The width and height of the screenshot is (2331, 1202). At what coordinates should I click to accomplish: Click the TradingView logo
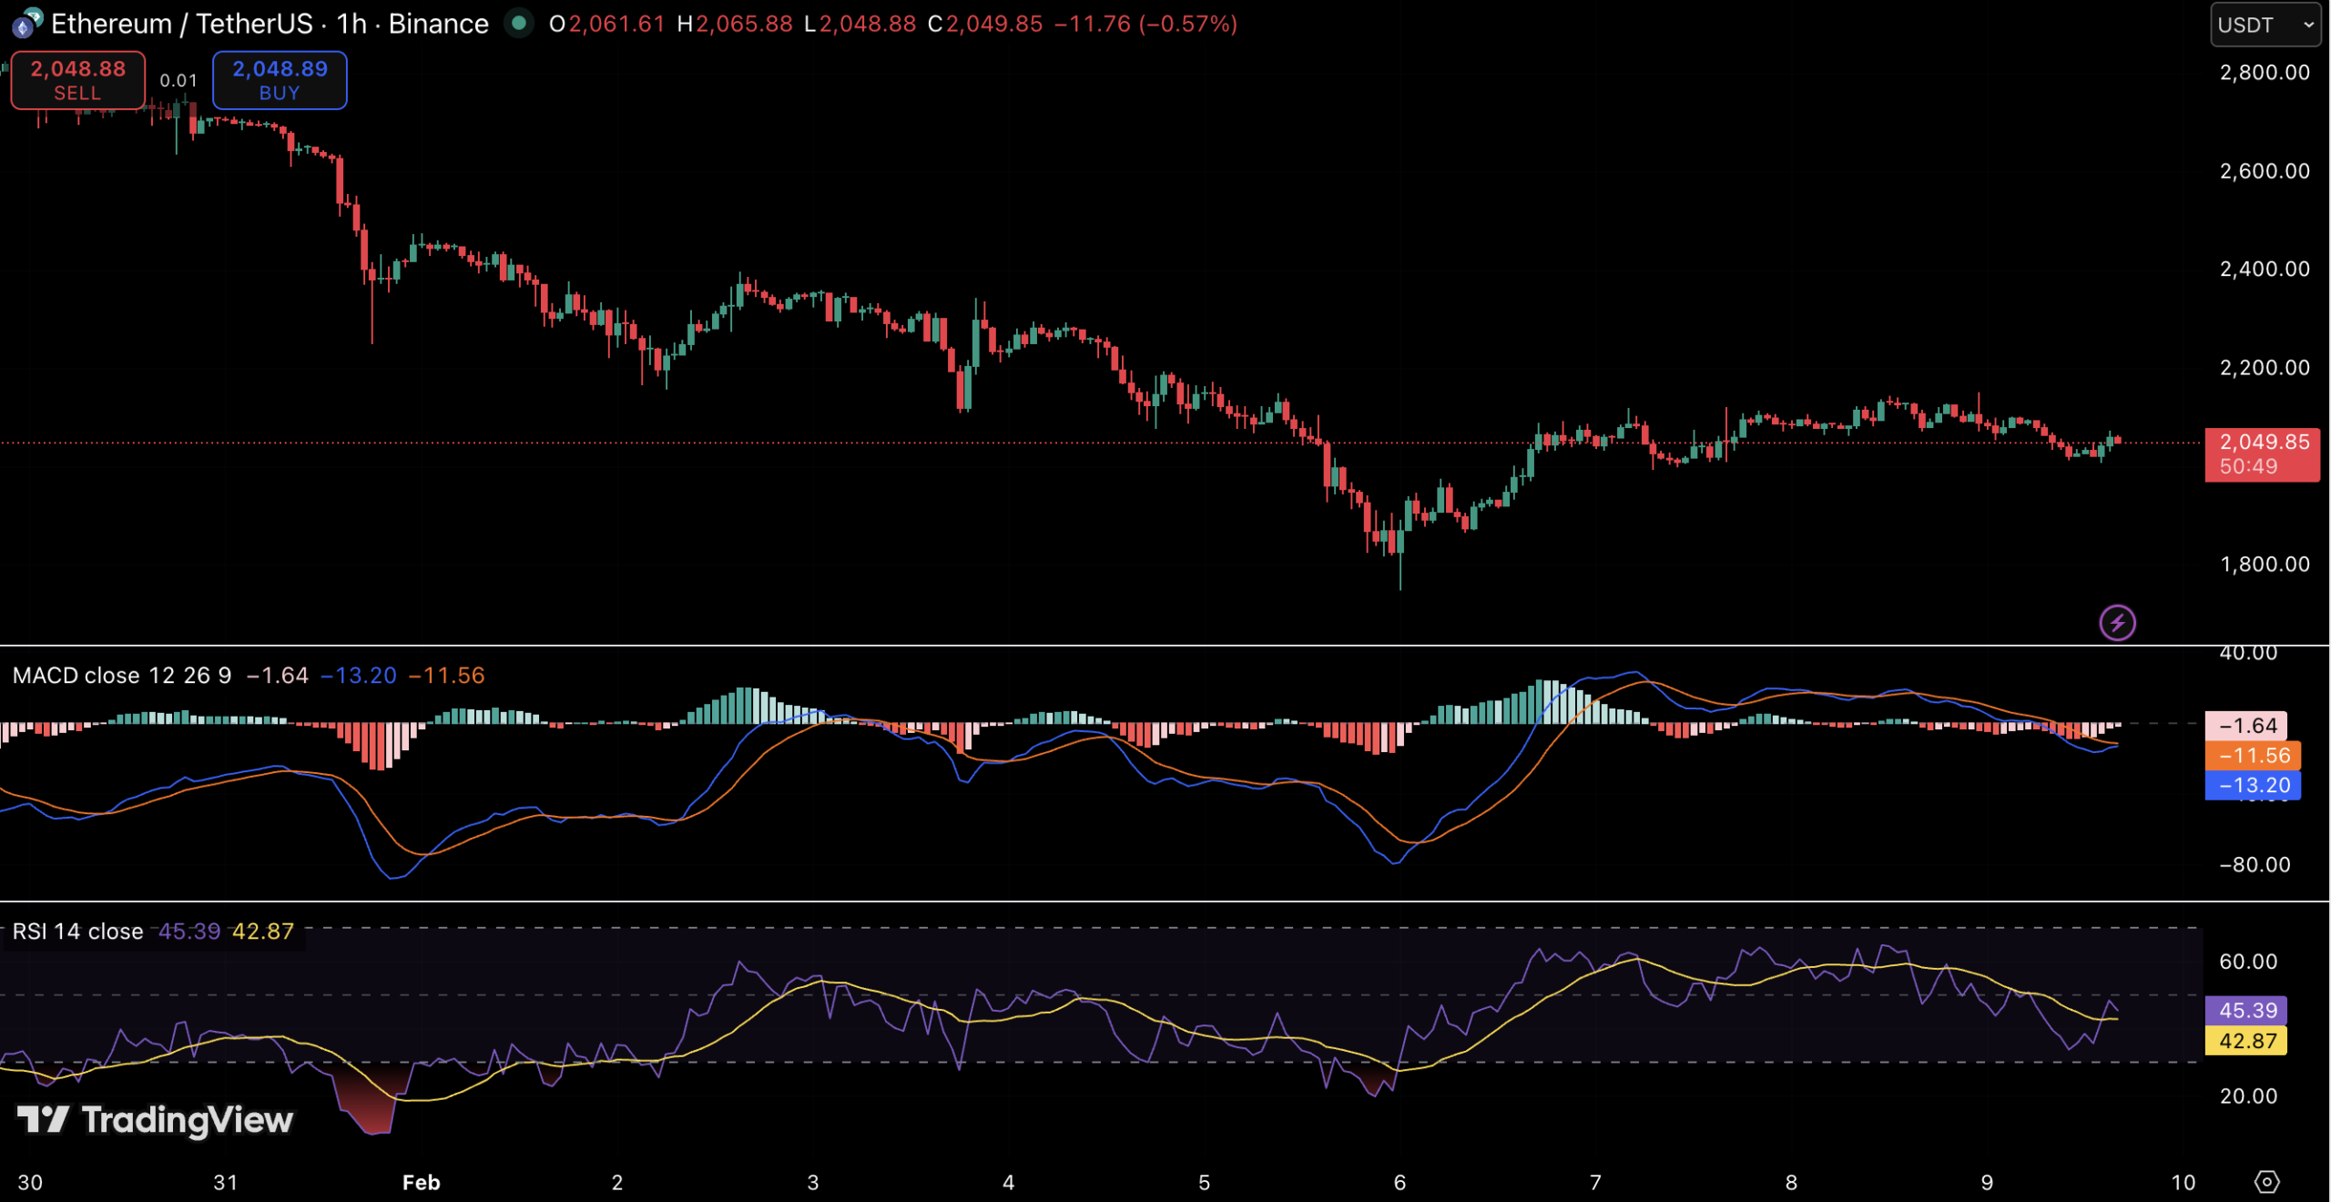tap(156, 1120)
